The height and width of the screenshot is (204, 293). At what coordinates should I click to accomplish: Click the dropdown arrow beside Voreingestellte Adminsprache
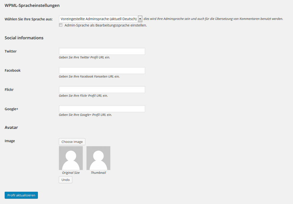pos(140,19)
